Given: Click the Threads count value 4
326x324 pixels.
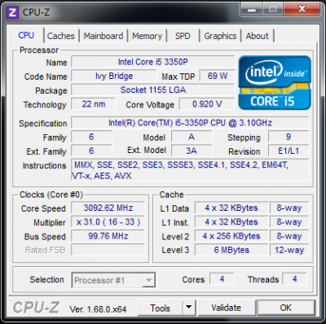Looking at the screenshot, I should pyautogui.click(x=295, y=279).
